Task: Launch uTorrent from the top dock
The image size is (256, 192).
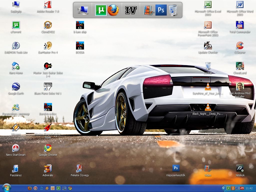Action: point(101,10)
